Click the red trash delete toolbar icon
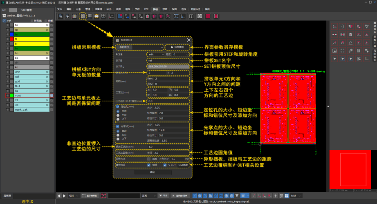The width and height of the screenshot is (377, 204). [147, 16]
